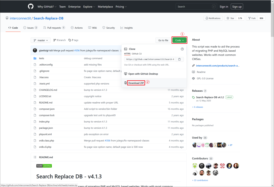274x187 pixels.
Task: Open the srdb.cli.php file
Action: tap(45, 147)
